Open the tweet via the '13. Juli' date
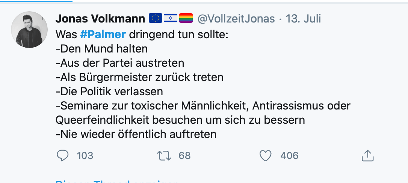This screenshot has height=183, width=408. coord(303,18)
